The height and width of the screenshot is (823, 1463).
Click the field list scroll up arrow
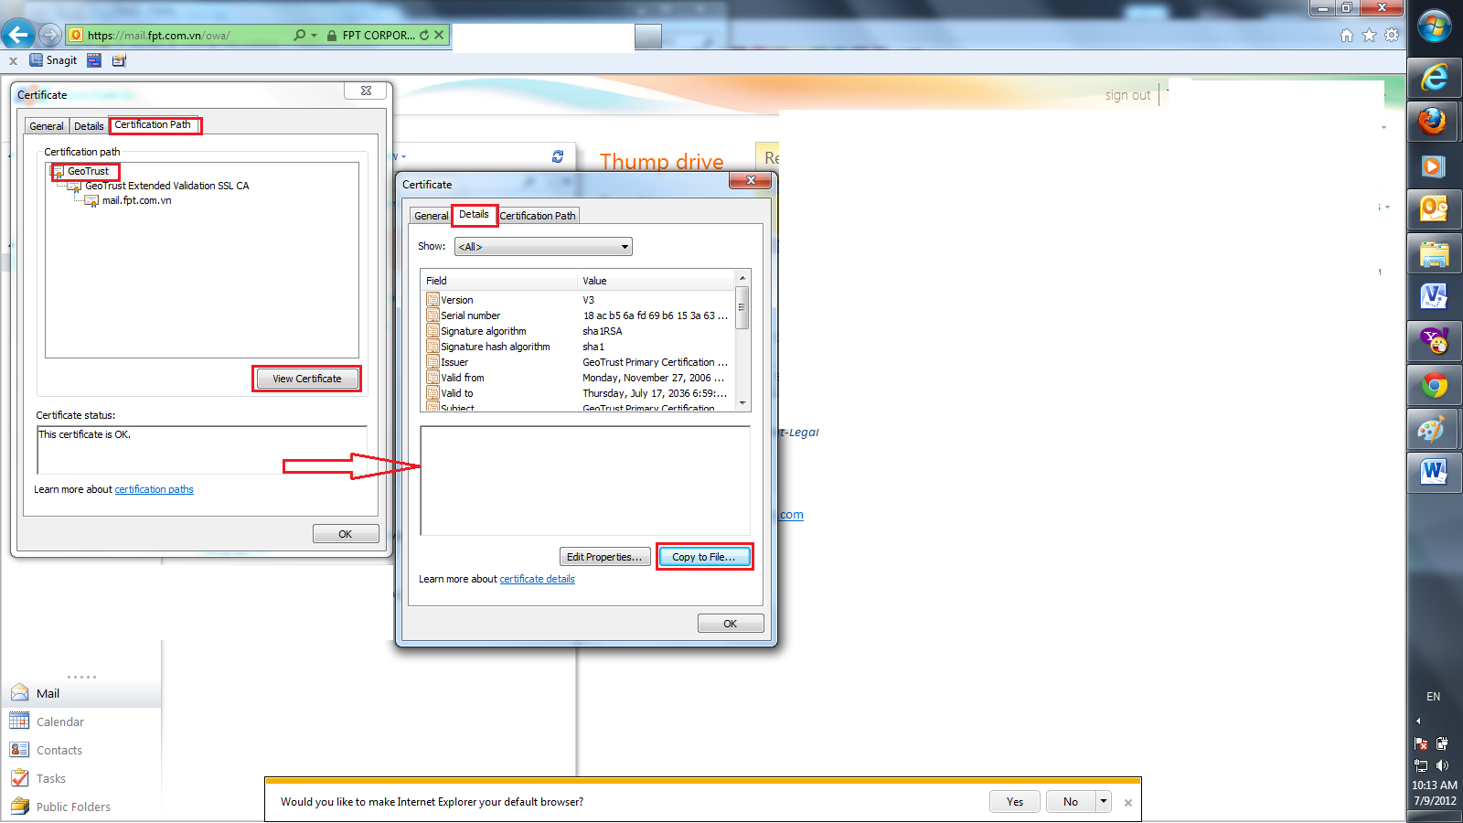(742, 278)
